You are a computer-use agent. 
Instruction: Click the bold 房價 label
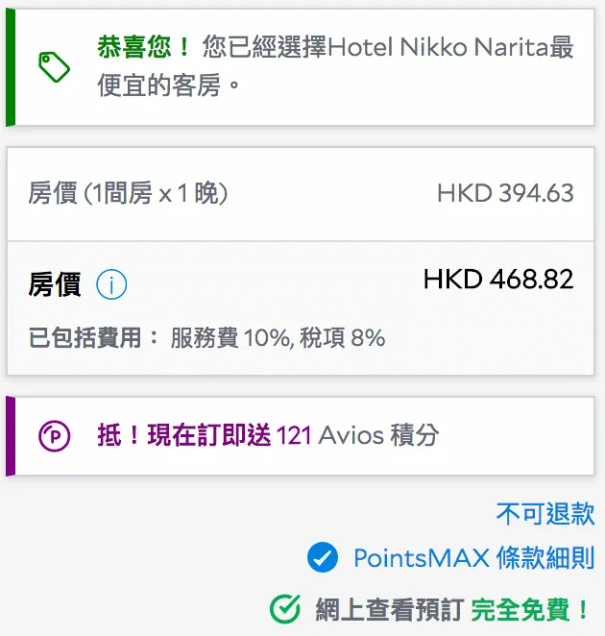coord(55,284)
